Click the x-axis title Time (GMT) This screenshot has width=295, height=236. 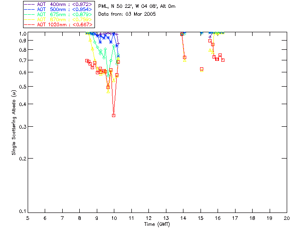tap(157, 224)
